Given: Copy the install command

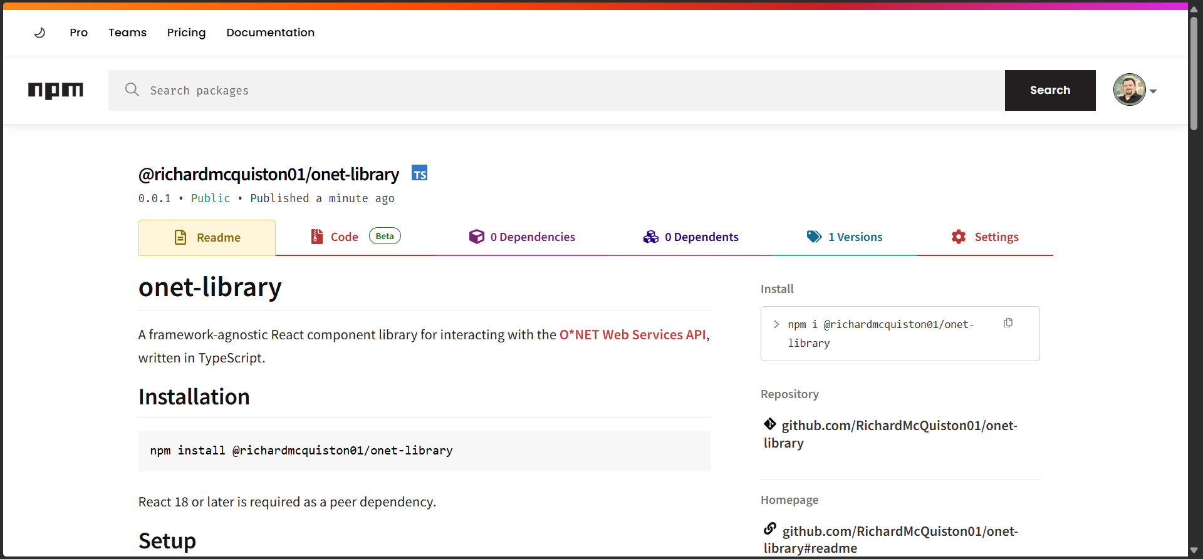Looking at the screenshot, I should (x=1008, y=323).
